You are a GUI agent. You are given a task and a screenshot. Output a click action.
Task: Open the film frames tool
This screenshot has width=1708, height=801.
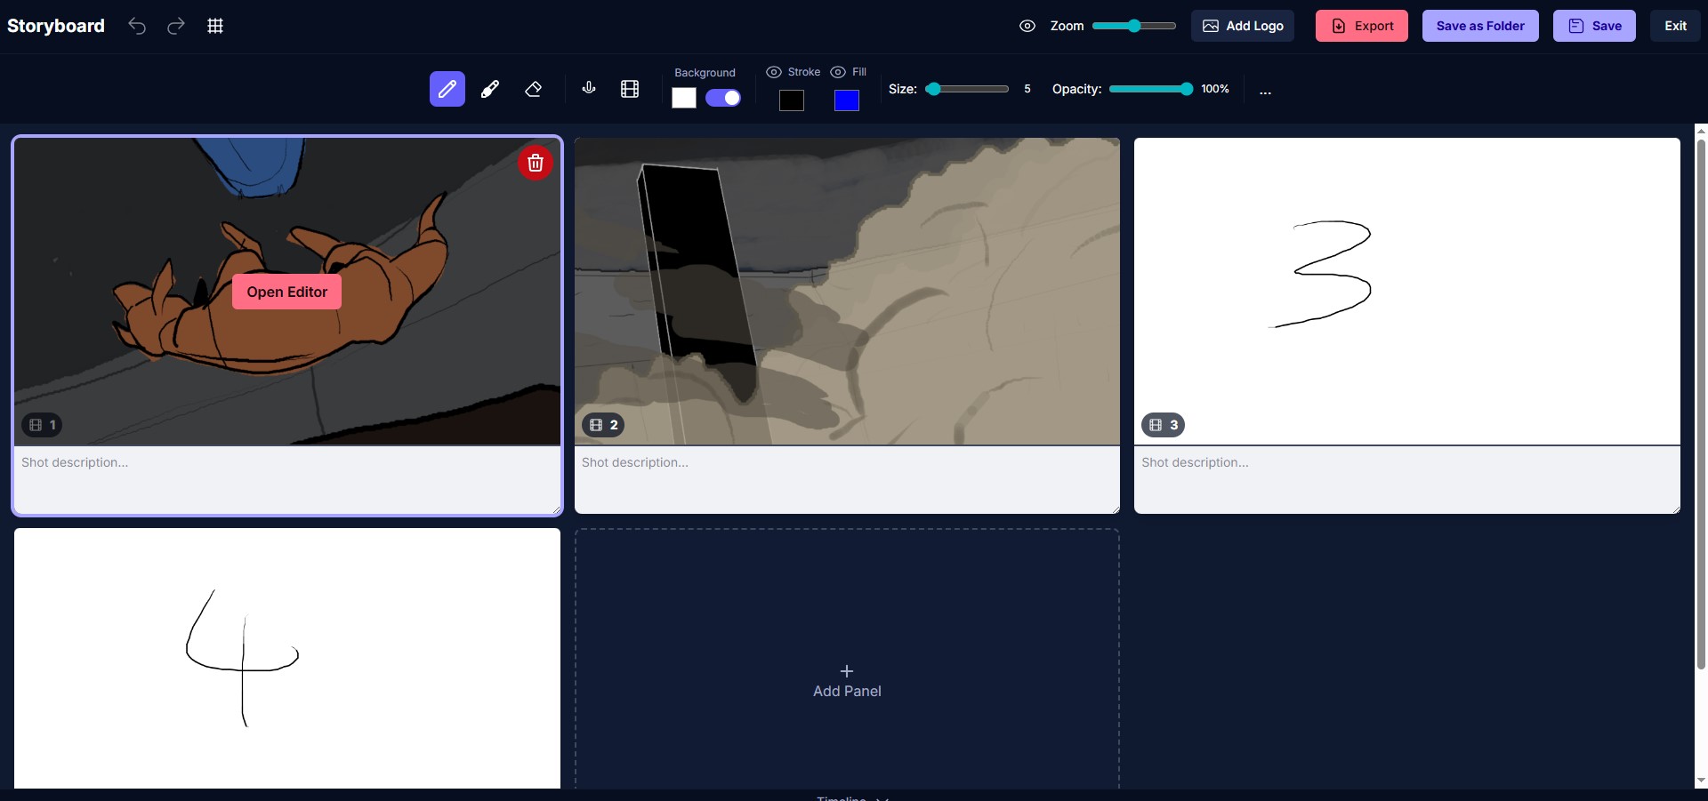[630, 89]
